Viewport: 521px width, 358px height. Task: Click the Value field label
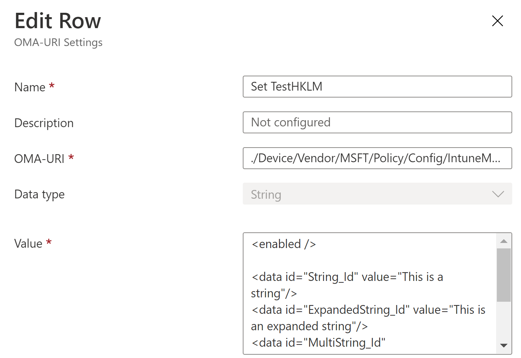29,244
